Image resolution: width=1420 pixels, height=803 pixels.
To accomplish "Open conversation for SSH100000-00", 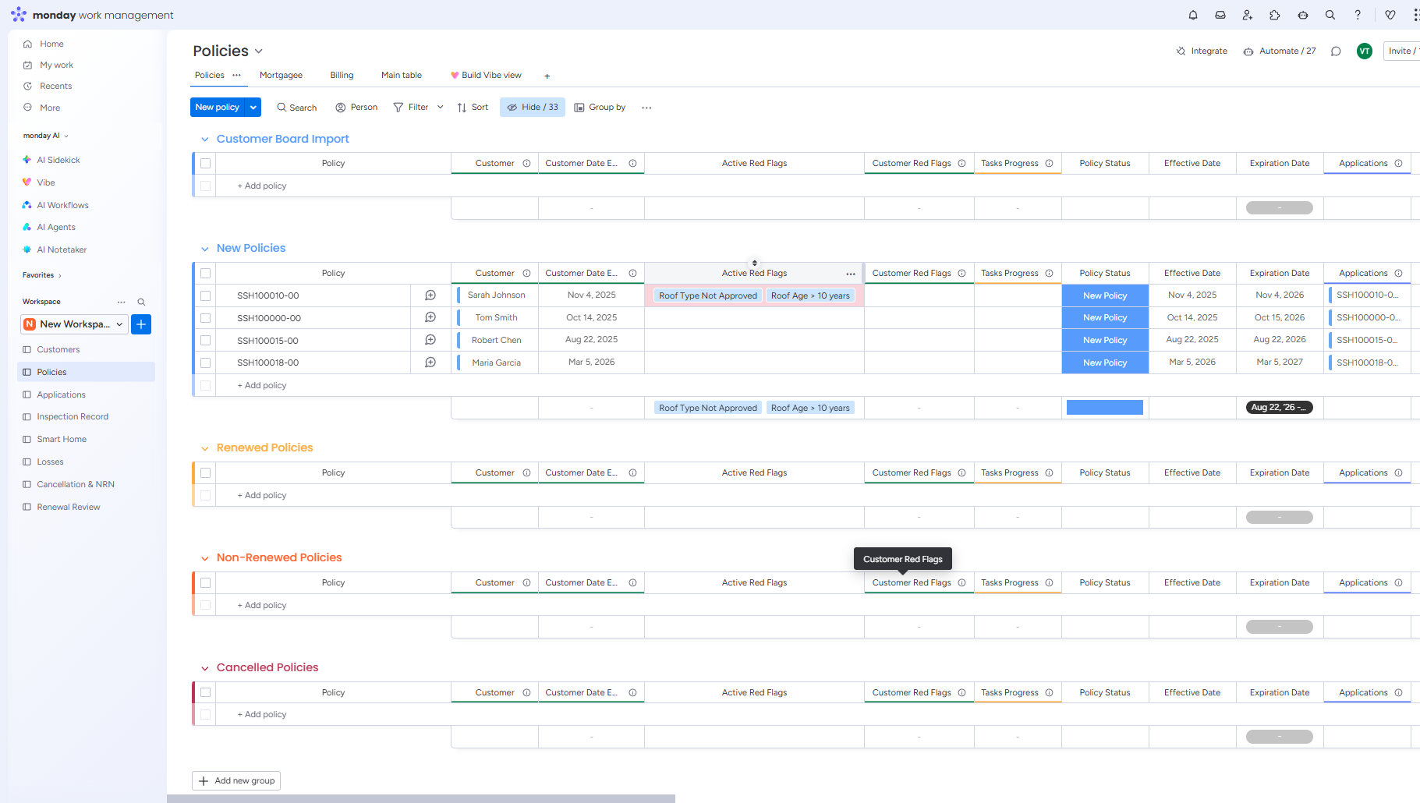I will (x=430, y=317).
